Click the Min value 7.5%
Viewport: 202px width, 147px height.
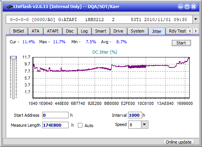click(x=91, y=42)
